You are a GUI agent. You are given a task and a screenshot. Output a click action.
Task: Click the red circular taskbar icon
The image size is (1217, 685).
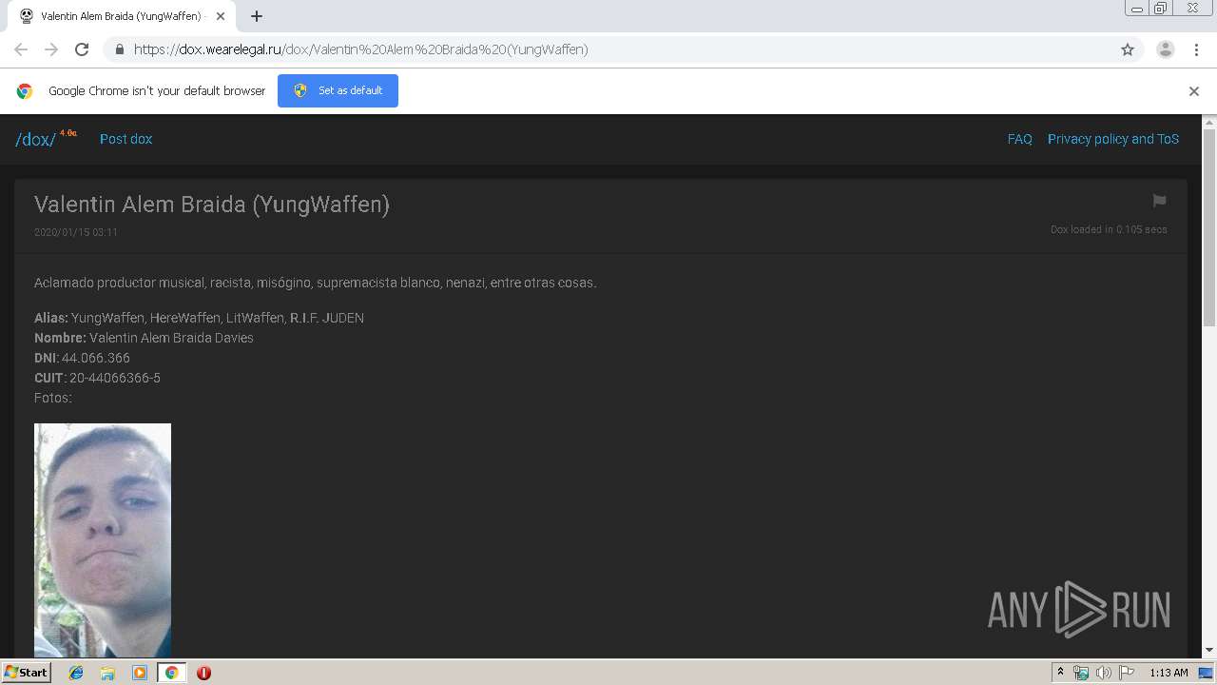pyautogui.click(x=203, y=673)
